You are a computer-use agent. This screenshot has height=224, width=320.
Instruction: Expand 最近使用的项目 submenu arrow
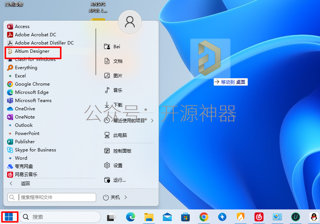(x=152, y=121)
